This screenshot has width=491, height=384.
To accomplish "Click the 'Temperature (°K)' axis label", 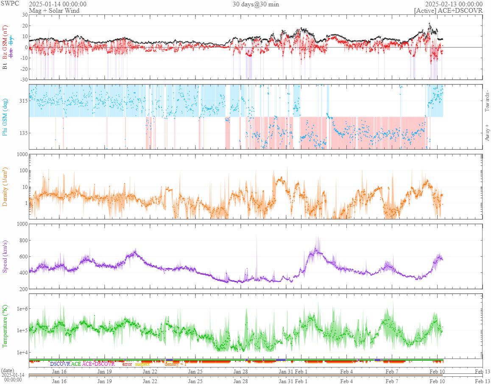I will point(5,326).
